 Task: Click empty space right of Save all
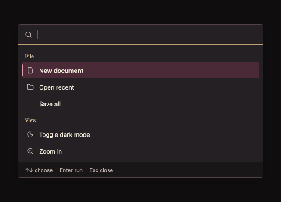(159, 104)
